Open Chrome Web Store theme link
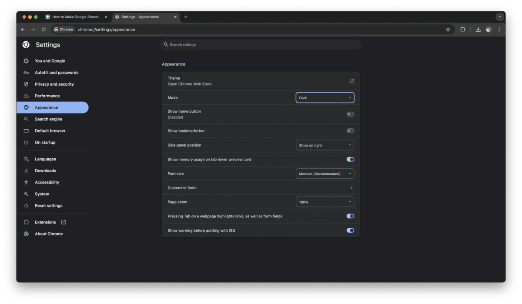The image size is (522, 304). coord(190,84)
